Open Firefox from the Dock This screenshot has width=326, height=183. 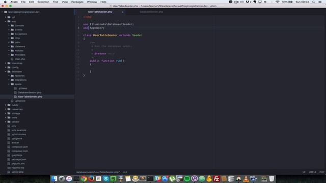tap(91, 178)
